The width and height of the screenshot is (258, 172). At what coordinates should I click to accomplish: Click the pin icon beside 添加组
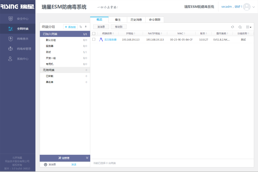[86, 27]
